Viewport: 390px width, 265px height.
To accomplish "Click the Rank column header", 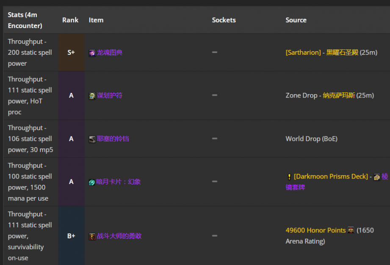I will pyautogui.click(x=70, y=20).
